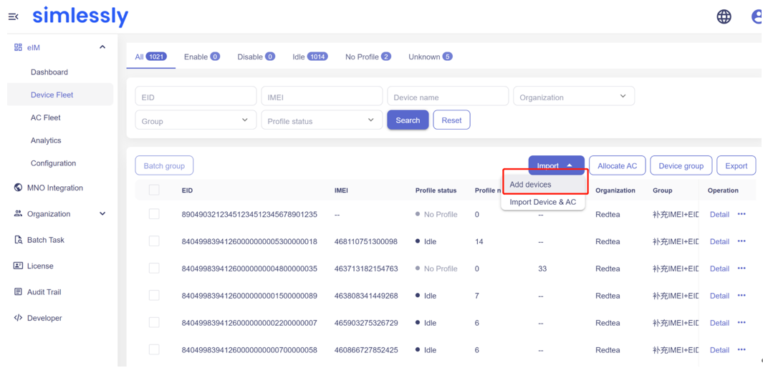Switch to the No Profile tab
763x373 pixels.
coord(368,57)
